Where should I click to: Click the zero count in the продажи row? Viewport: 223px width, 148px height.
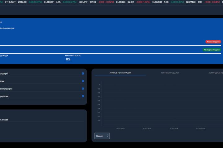pos(83,96)
